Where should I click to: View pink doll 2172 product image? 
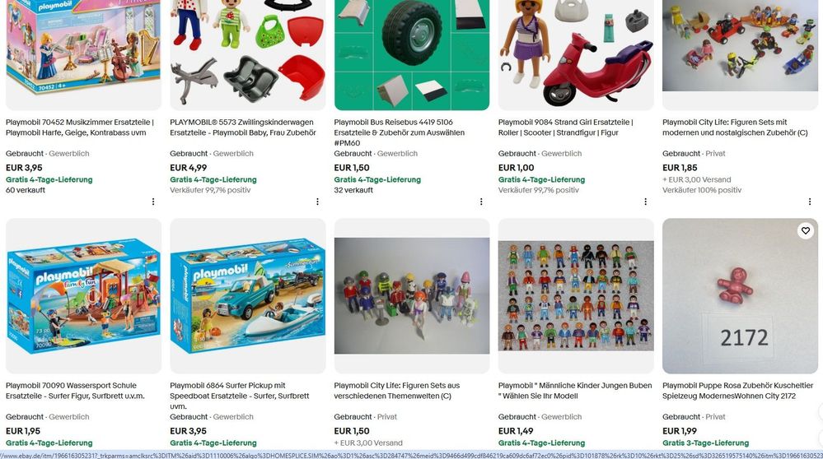[740, 296]
